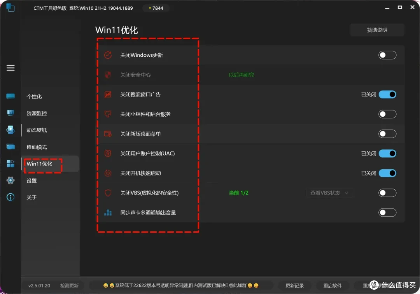The image size is (420, 294).
Task: Click the 赞助说明 button
Action: 377,30
